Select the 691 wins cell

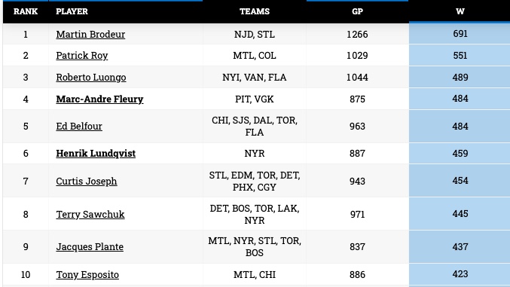pyautogui.click(x=460, y=33)
